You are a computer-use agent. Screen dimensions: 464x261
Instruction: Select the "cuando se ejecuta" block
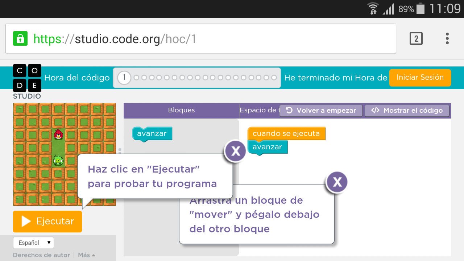click(286, 133)
